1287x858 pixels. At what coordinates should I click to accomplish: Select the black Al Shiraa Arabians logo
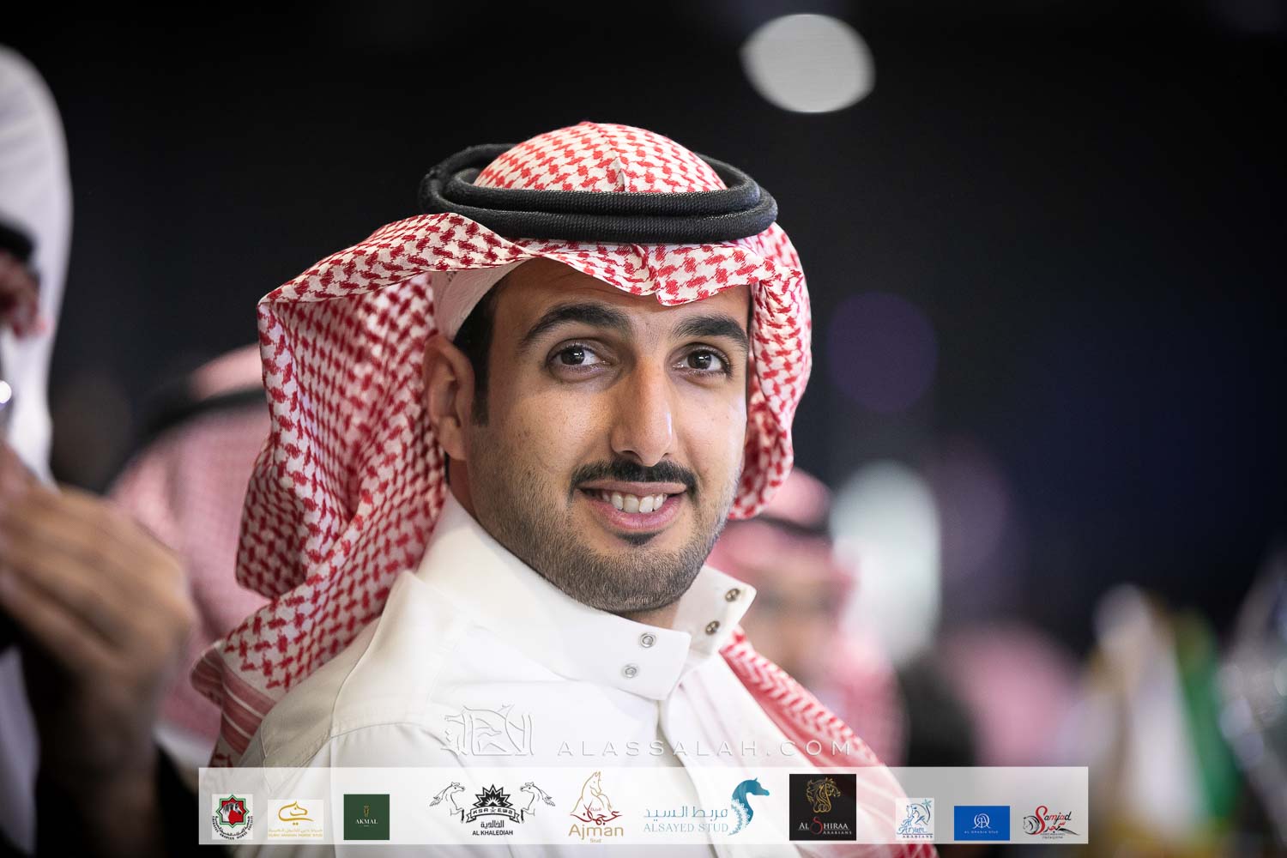coord(822,807)
